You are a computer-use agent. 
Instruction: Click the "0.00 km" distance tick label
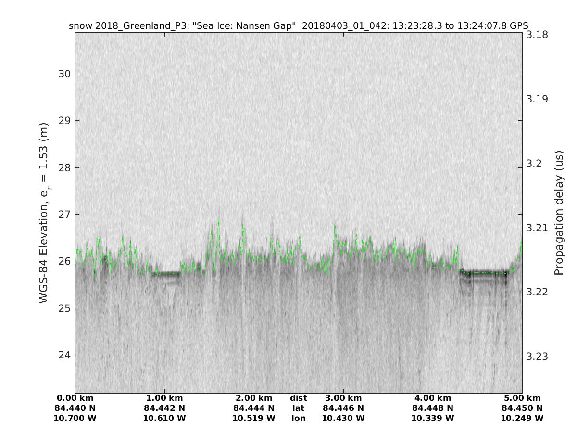click(75, 398)
